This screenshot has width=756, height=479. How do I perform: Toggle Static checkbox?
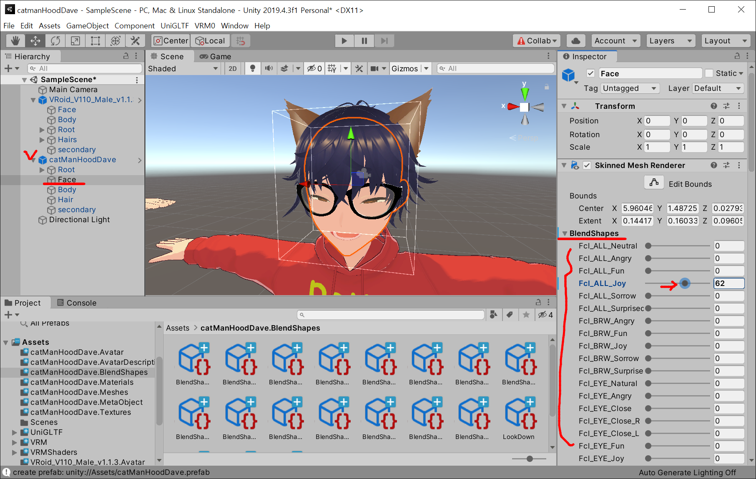709,73
